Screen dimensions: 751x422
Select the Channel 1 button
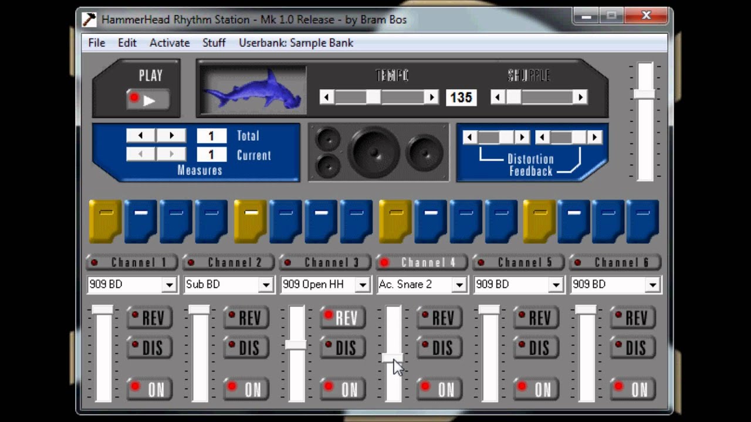[131, 263]
